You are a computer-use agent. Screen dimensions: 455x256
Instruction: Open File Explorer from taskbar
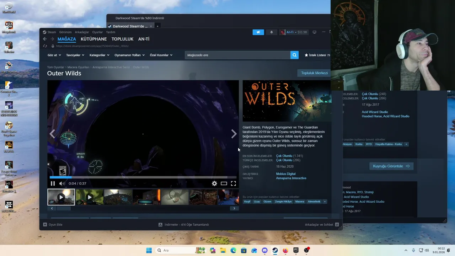[x=223, y=250]
